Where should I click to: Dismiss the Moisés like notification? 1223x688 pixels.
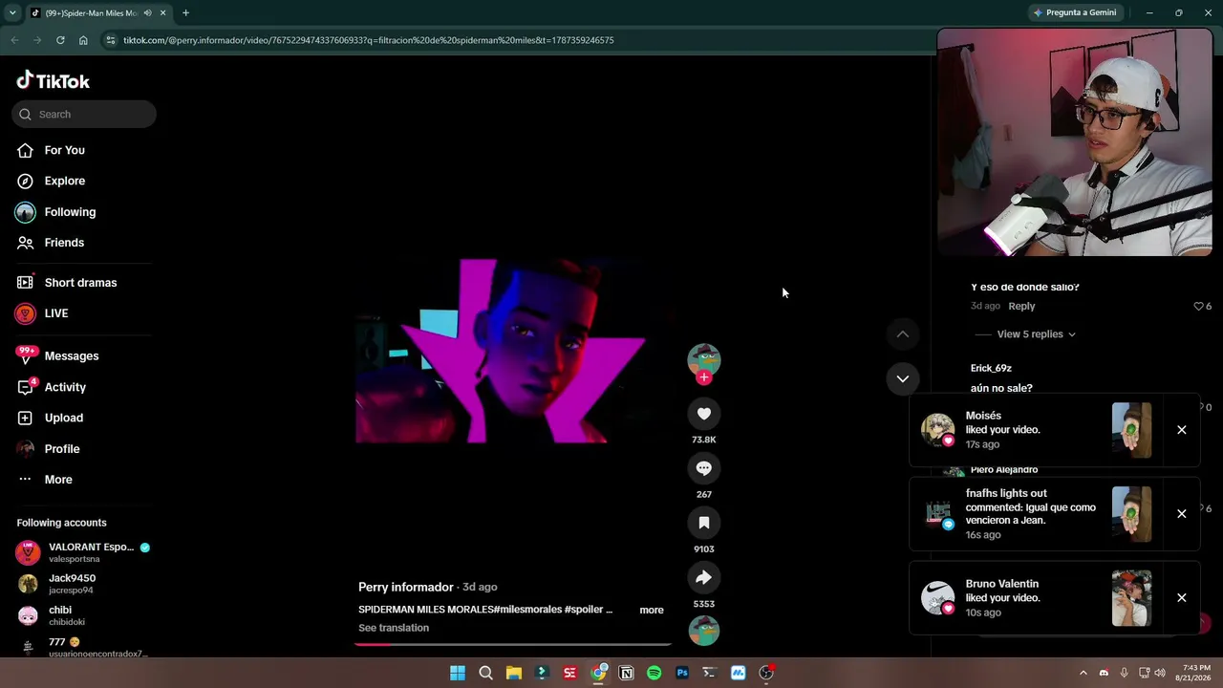tap(1182, 430)
